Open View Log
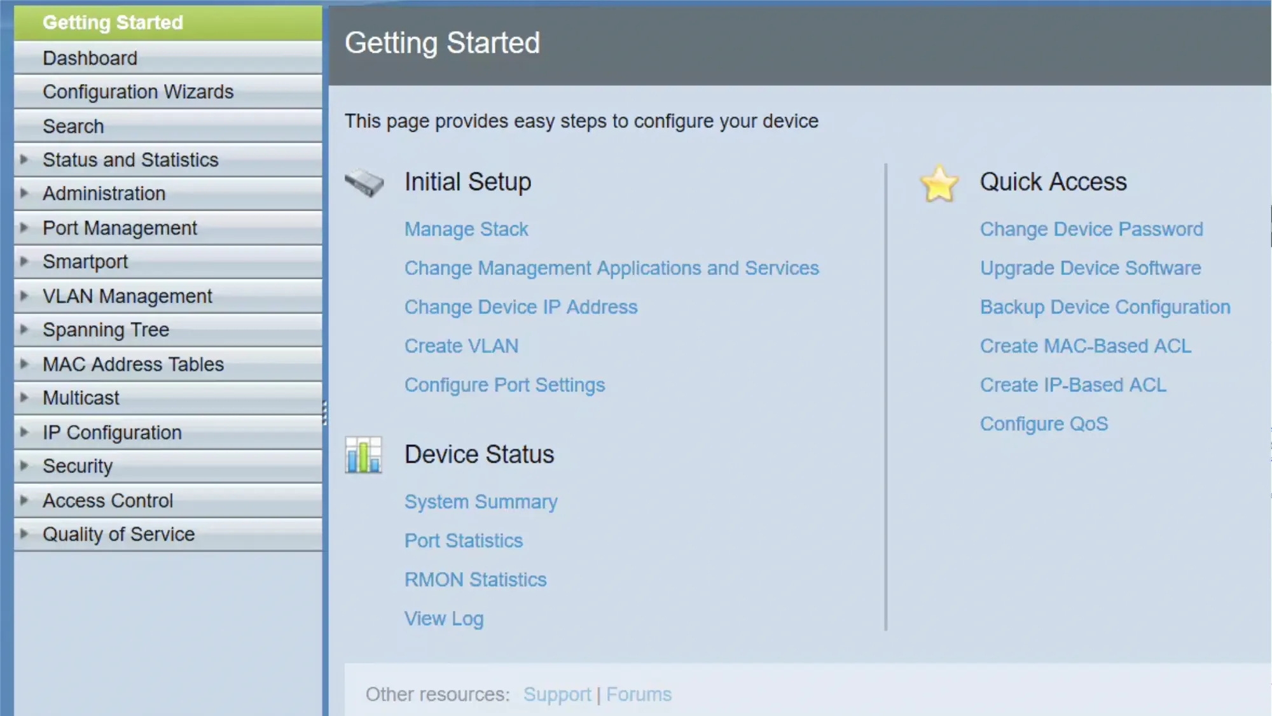Screen dimensions: 1272x716 pyautogui.click(x=444, y=618)
